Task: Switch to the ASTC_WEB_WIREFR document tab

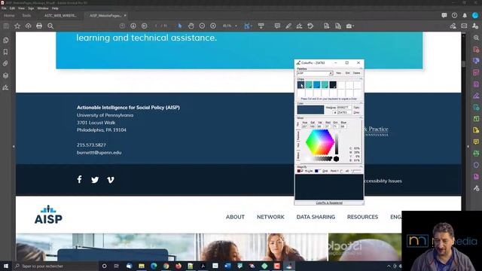Action: [x=60, y=15]
